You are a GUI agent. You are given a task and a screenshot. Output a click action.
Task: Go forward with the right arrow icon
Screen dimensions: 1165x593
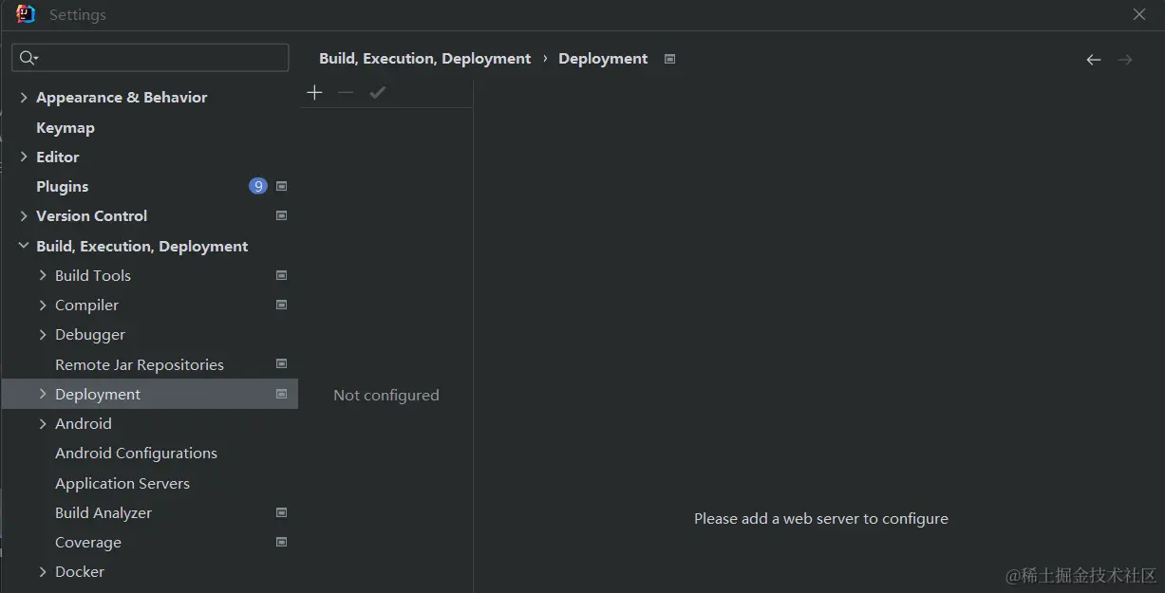[1125, 60]
